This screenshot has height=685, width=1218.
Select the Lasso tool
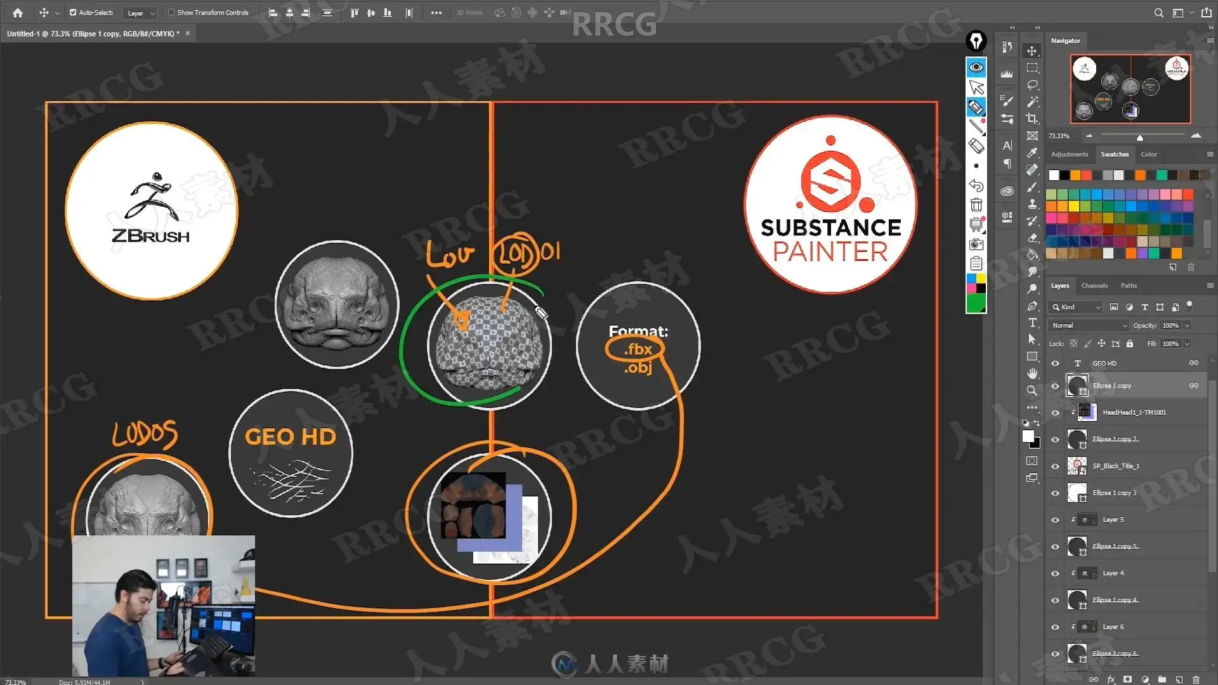1032,85
